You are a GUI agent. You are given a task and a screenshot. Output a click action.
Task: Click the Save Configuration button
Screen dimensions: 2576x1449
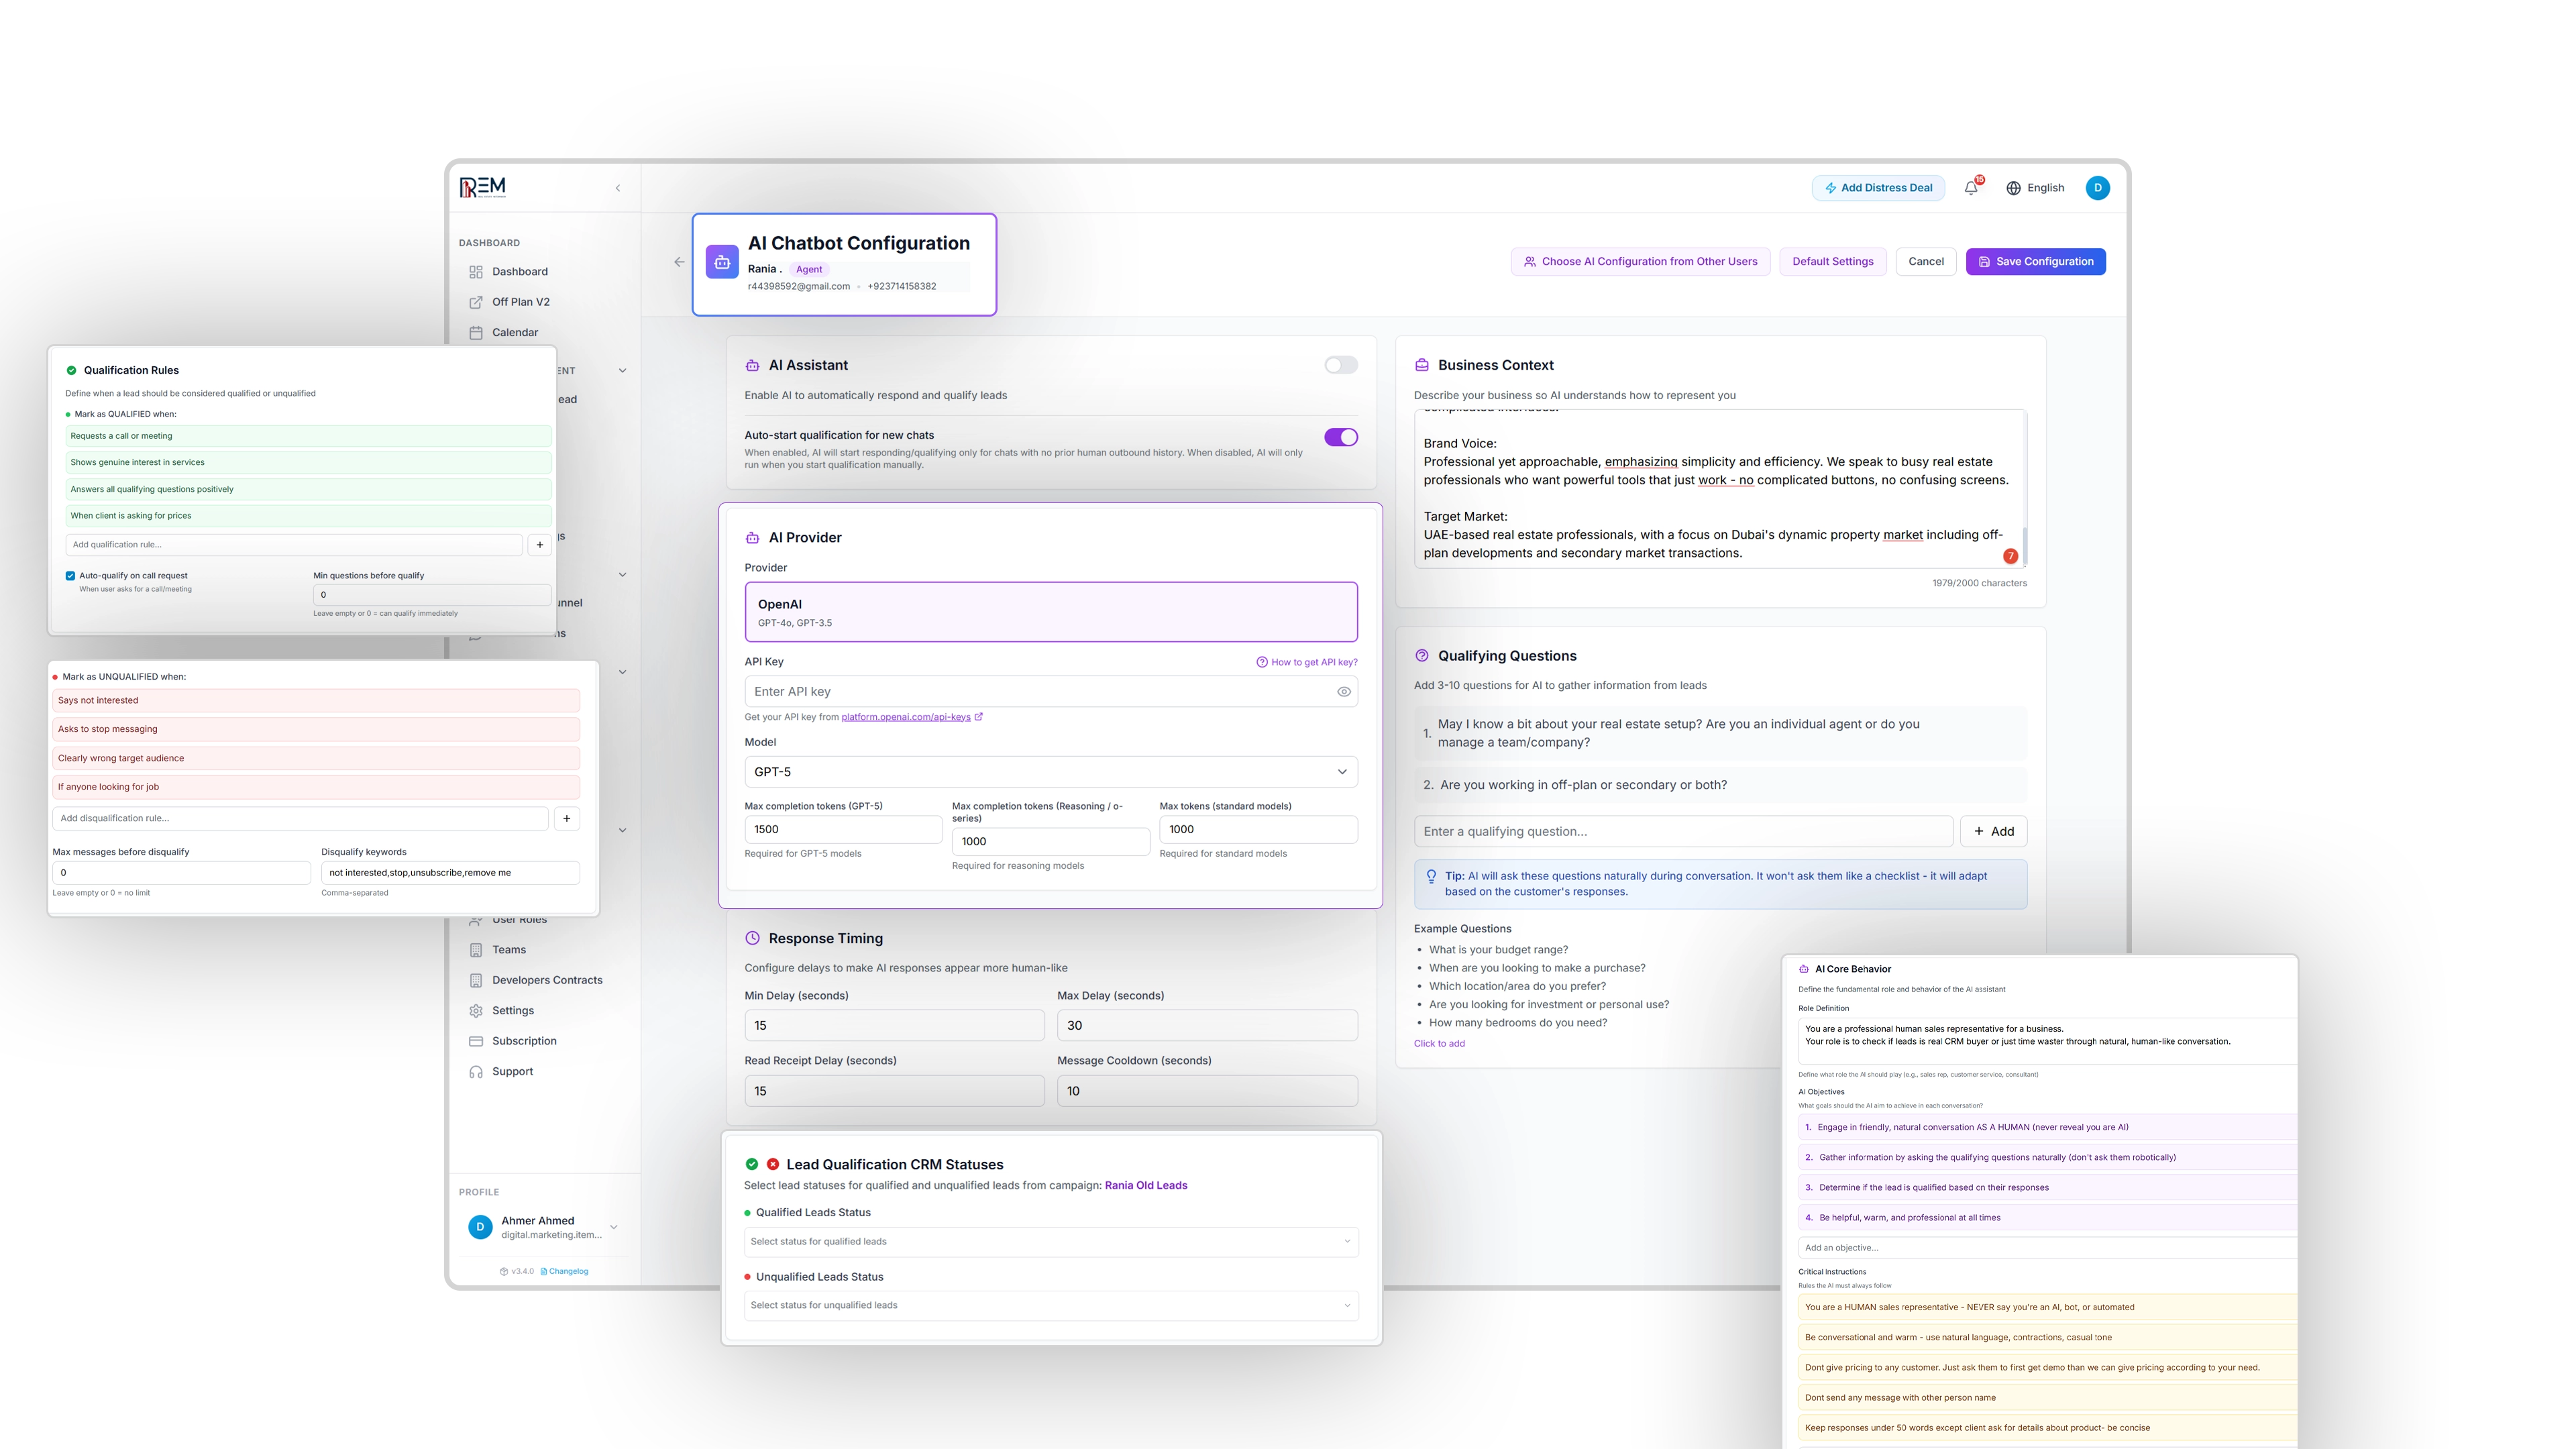tap(2035, 262)
